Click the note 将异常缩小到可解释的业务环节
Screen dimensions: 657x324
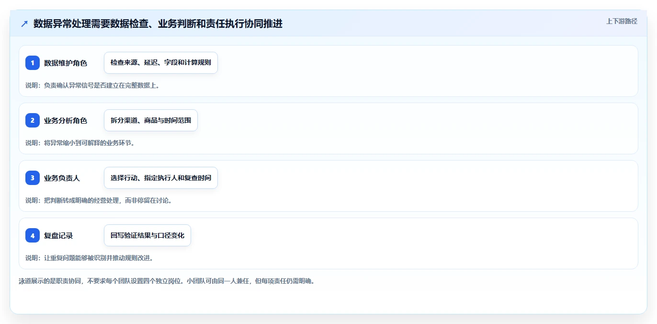point(80,143)
